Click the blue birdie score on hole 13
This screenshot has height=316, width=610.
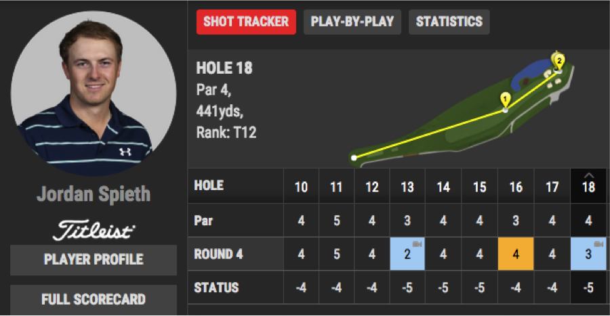[407, 254]
